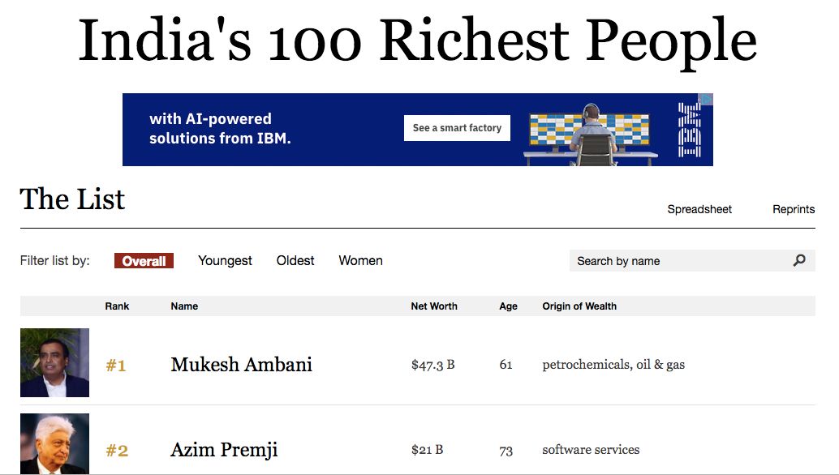
Task: Click the See a smart factory button
Action: (457, 128)
